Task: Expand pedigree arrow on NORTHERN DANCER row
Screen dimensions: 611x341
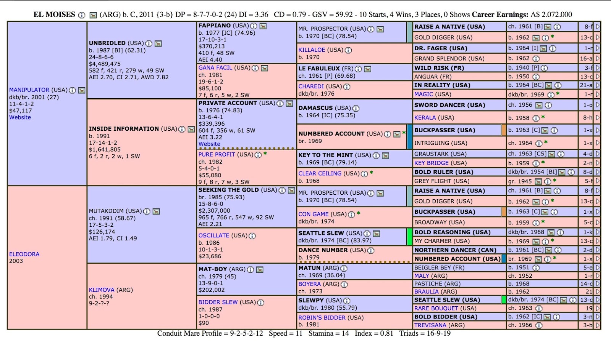Action: [598, 250]
